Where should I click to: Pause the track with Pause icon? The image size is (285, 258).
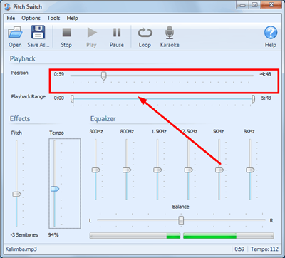(x=117, y=32)
